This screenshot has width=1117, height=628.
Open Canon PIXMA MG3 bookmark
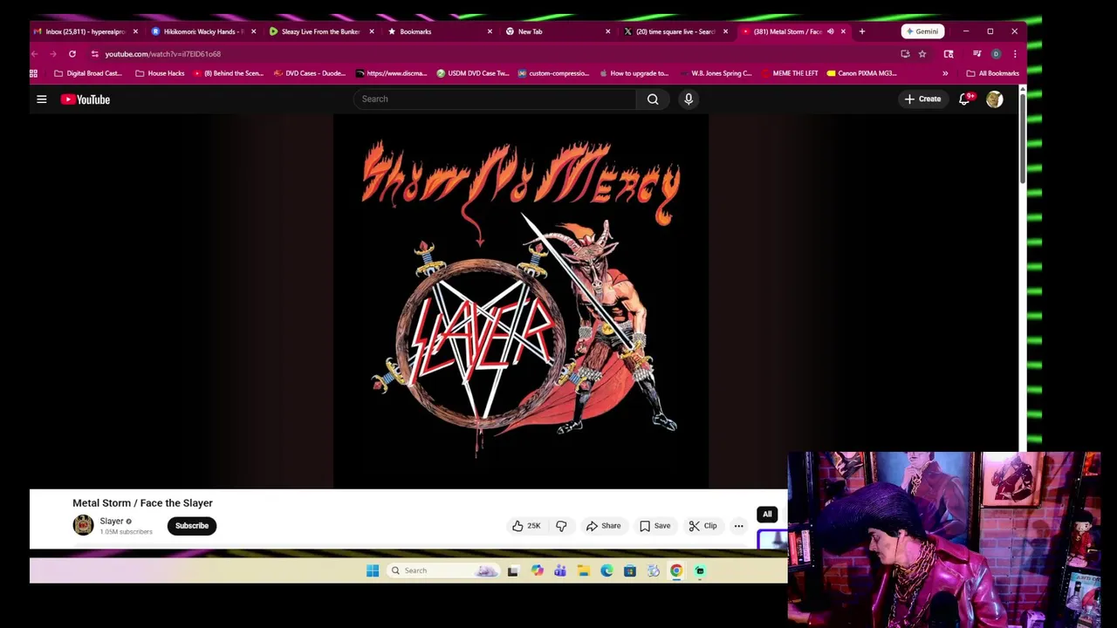861,73
